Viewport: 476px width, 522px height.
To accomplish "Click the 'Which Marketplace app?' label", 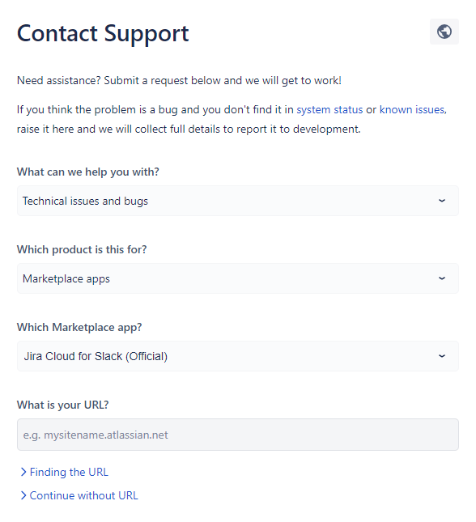I will pyautogui.click(x=79, y=327).
